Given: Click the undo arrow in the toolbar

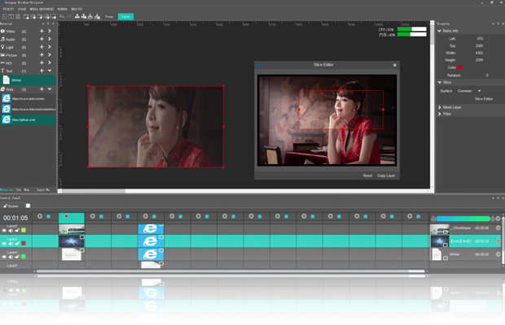Looking at the screenshot, I should (62, 16).
